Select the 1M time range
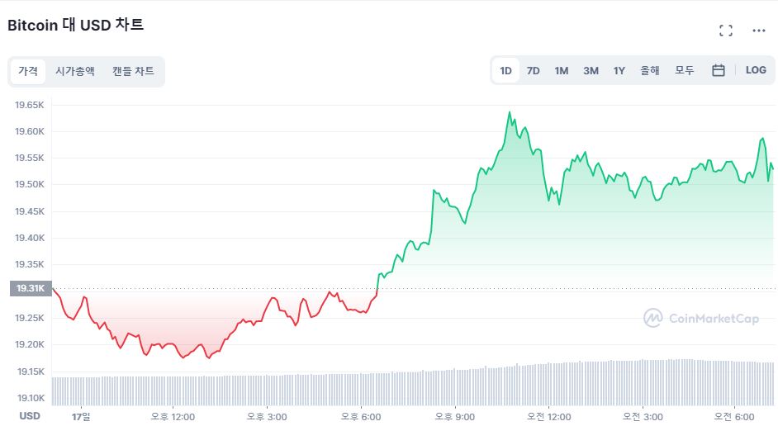This screenshot has height=426, width=778. (x=562, y=71)
